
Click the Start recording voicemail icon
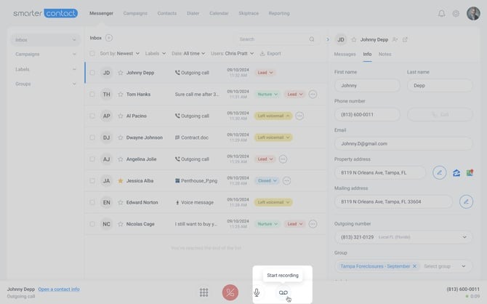coord(283,292)
